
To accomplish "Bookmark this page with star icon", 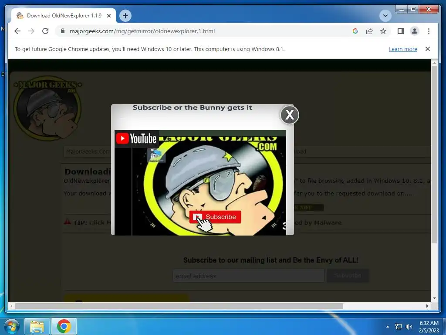I will [x=383, y=31].
